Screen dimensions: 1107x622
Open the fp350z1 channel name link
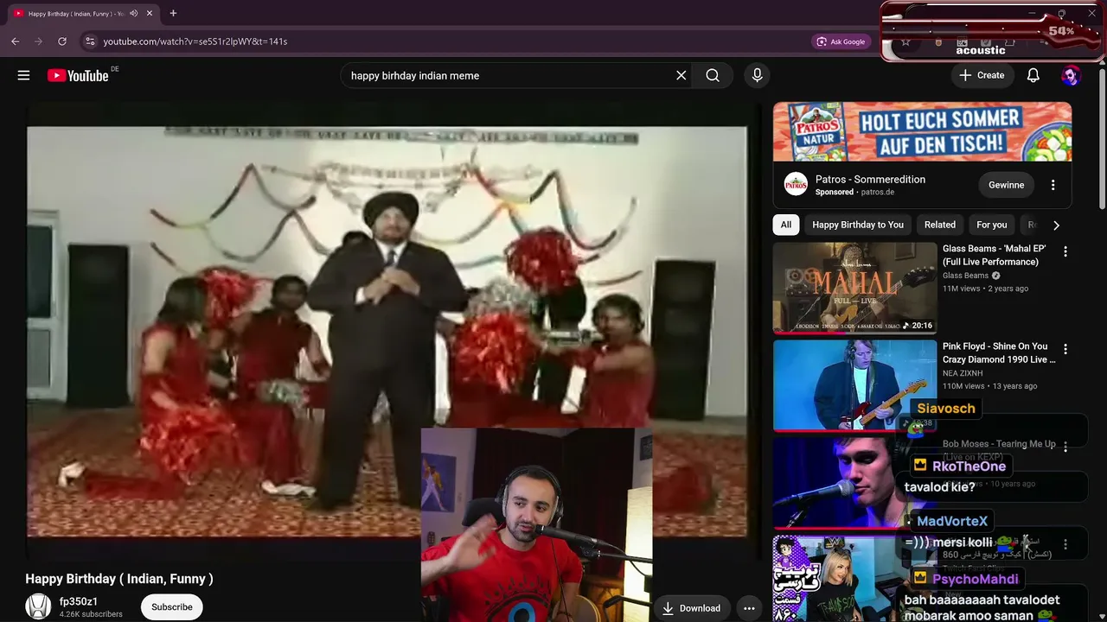point(79,602)
